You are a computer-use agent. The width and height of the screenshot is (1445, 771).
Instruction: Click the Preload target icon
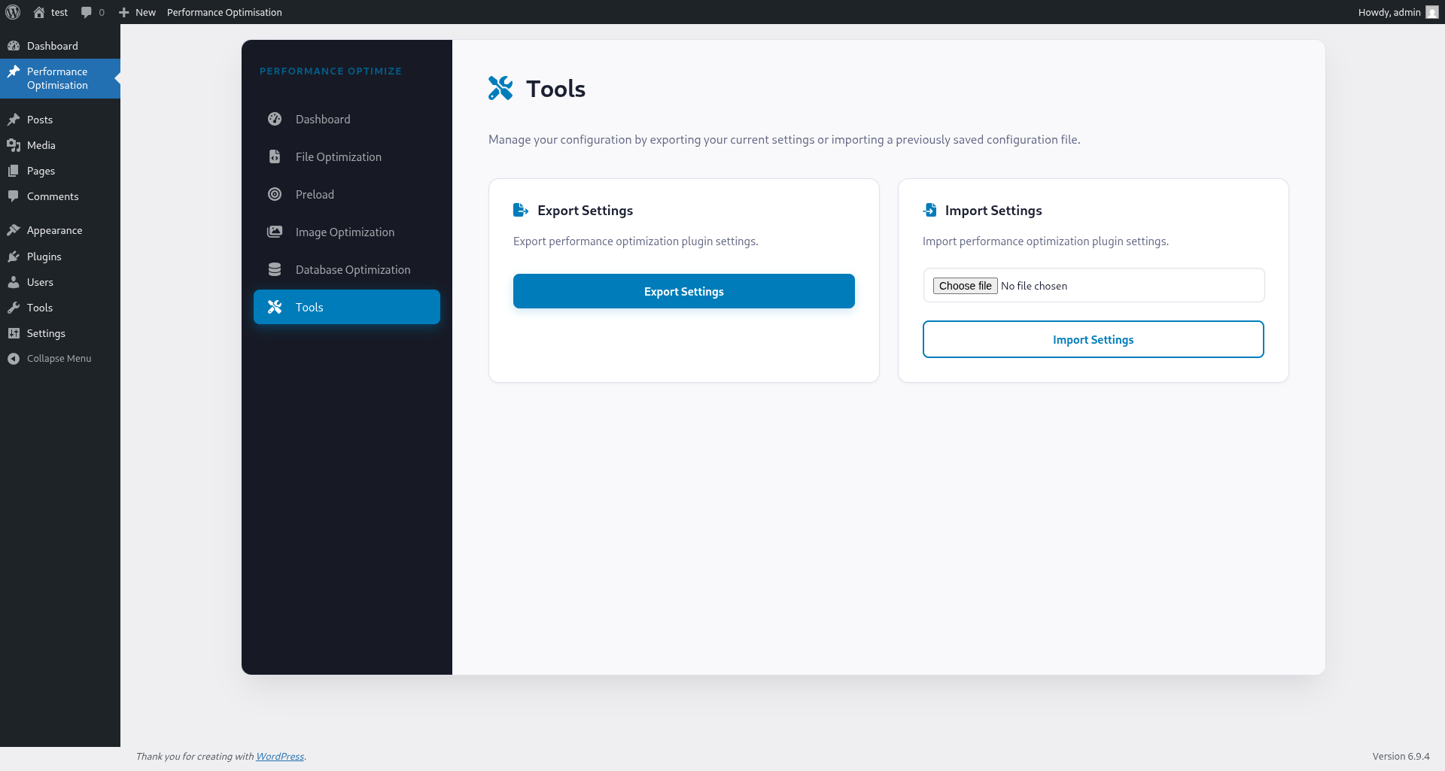pos(275,194)
